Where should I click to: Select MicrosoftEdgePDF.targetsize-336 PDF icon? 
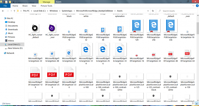[69, 73]
